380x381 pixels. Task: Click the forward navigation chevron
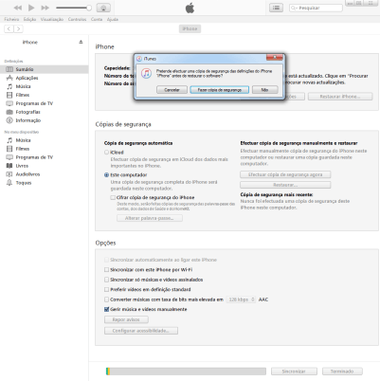pos(19,29)
